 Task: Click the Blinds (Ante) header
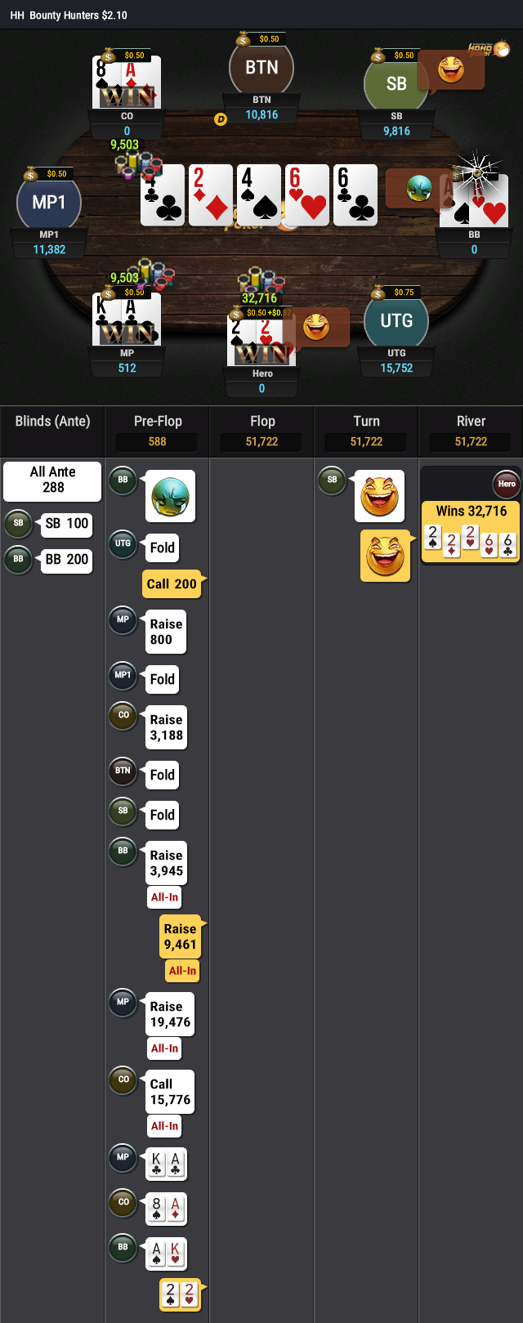[x=52, y=422]
